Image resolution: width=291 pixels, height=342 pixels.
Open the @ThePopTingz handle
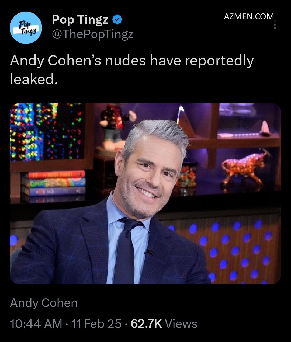pyautogui.click(x=92, y=34)
